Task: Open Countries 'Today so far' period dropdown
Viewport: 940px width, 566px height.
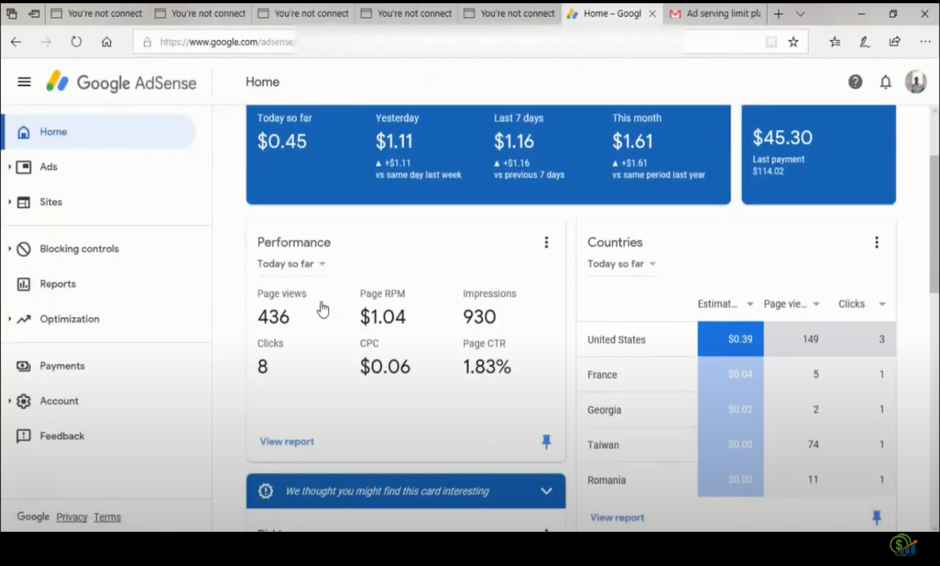Action: click(622, 263)
